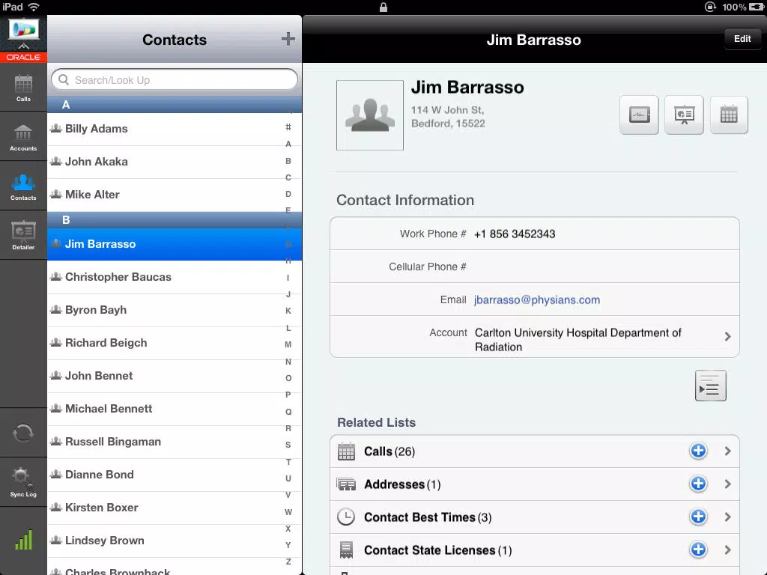This screenshot has width=767, height=575.
Task: Tap the sync refresh arrows icon
Action: [x=23, y=433]
